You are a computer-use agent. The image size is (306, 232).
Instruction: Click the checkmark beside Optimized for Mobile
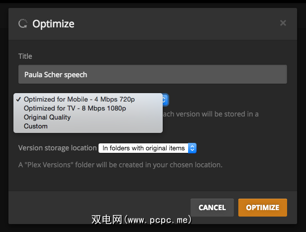click(18, 100)
